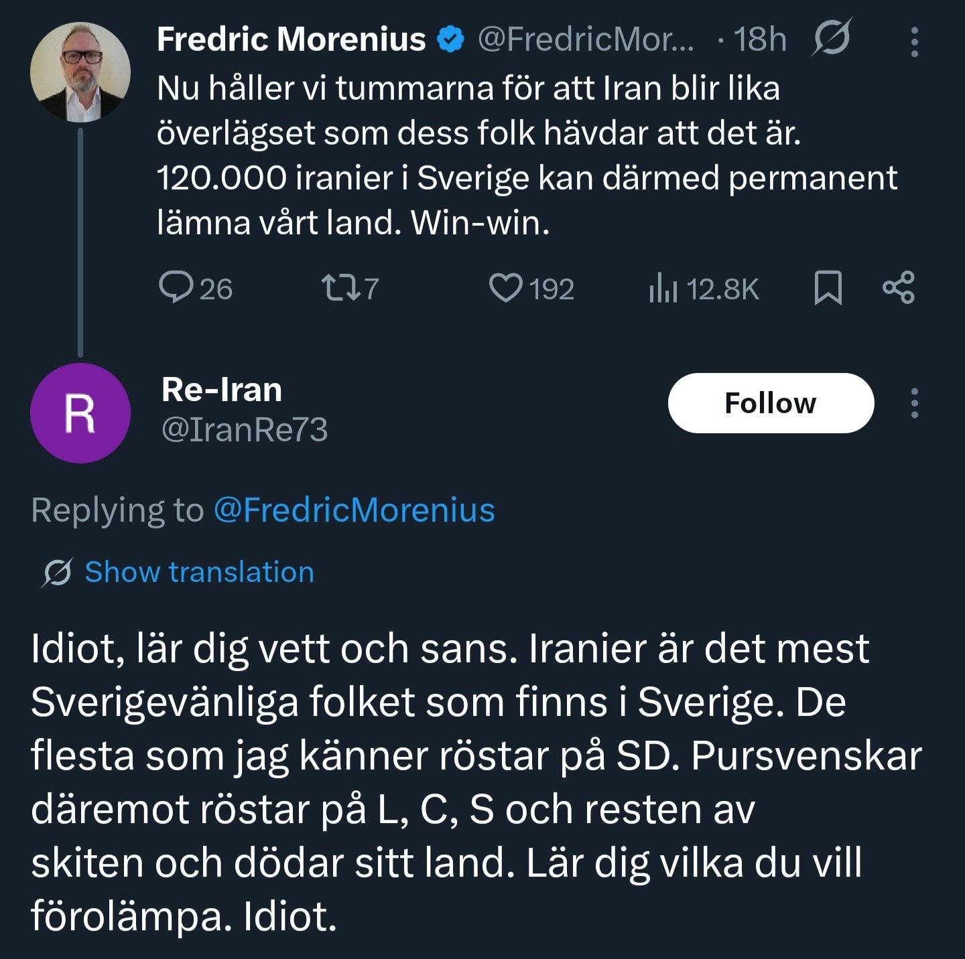Click the Fredric Morenius display name
The height and width of the screenshot is (959, 965).
[x=291, y=39]
